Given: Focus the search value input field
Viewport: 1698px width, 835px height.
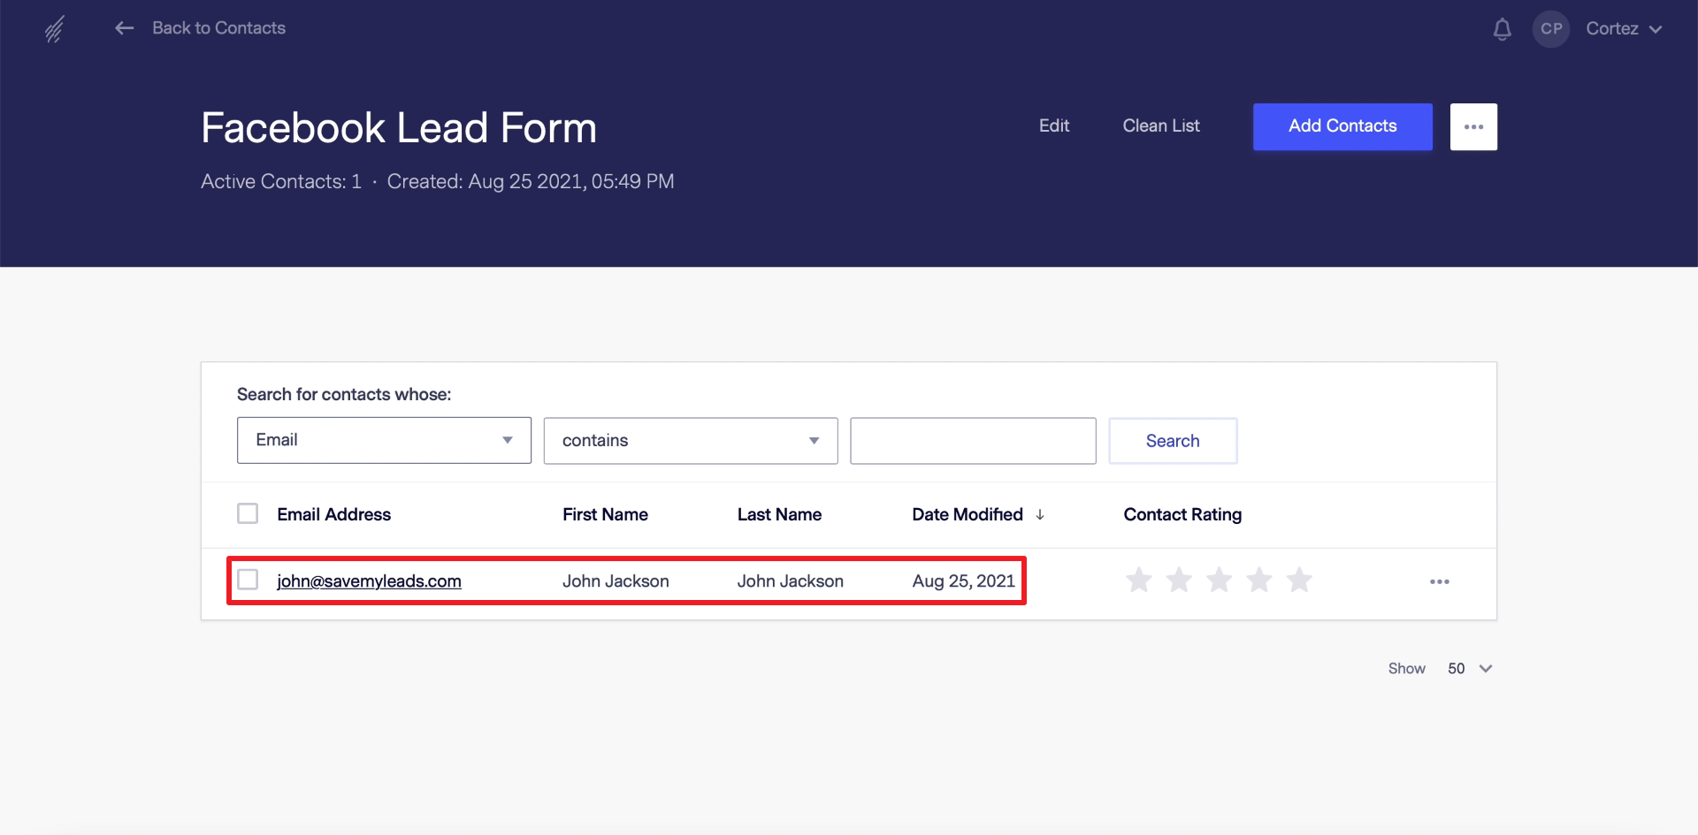Looking at the screenshot, I should (x=973, y=440).
